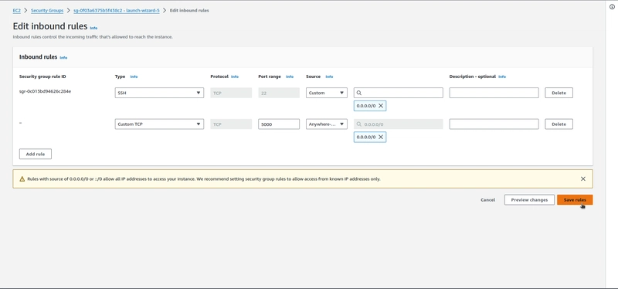618x289 pixels.
Task: Open the Info link next to Port range
Action: click(290, 76)
